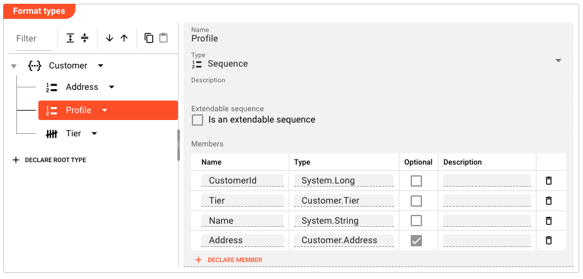This screenshot has height=279, width=583.
Task: Delete the CustomerId member row
Action: click(x=548, y=181)
